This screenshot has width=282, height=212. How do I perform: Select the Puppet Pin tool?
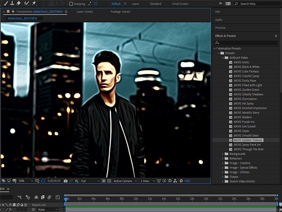(x=34, y=4)
